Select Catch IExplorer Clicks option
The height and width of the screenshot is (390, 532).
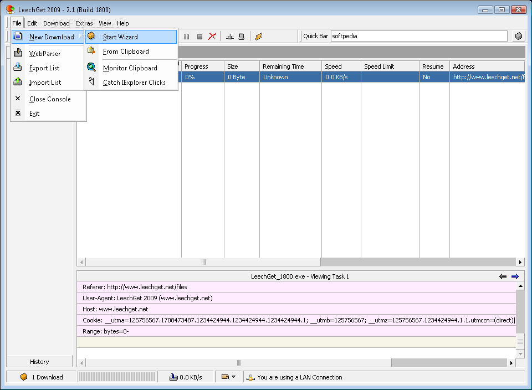(131, 83)
